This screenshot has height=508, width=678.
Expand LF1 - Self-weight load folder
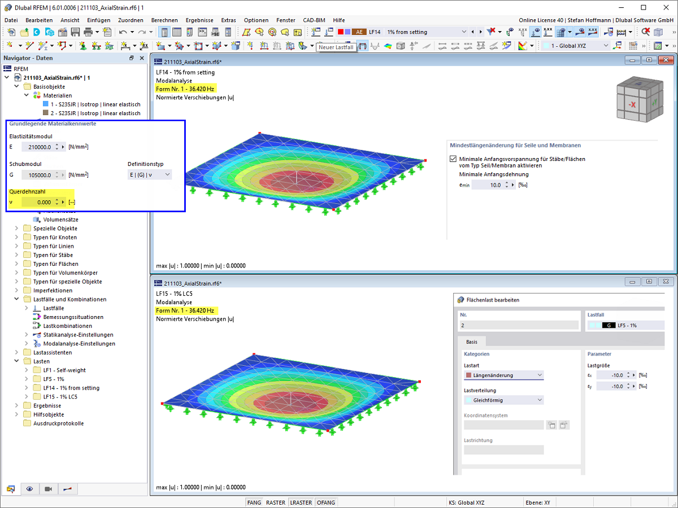click(x=27, y=370)
